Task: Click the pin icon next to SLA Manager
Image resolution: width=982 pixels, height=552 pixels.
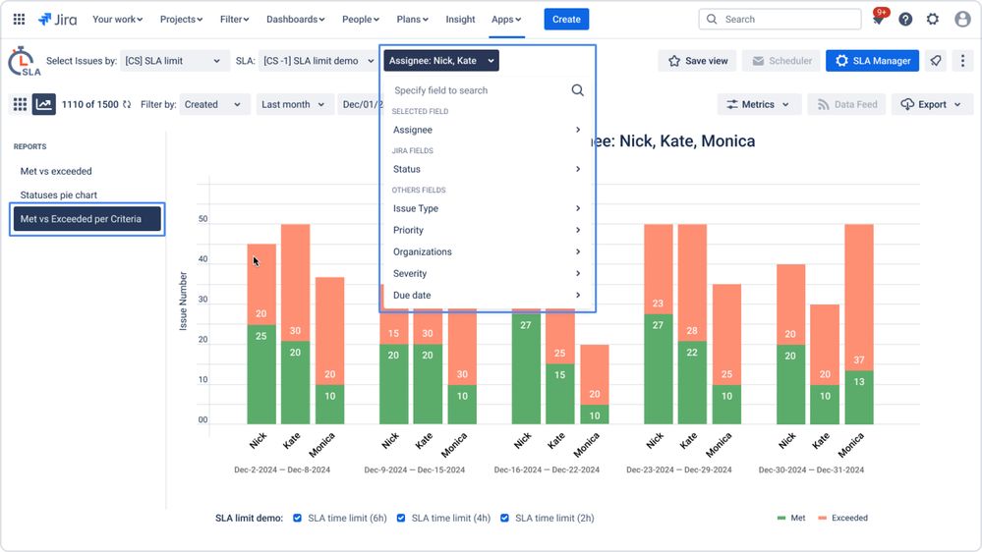Action: click(x=936, y=61)
